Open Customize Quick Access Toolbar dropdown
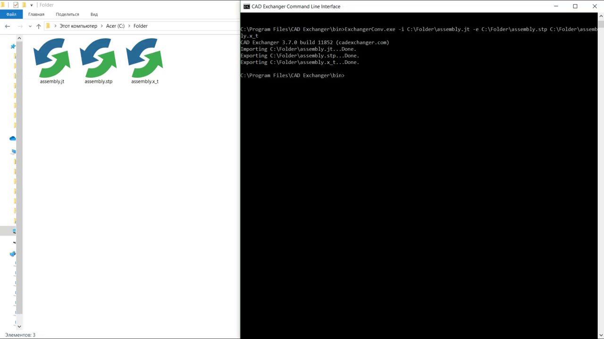The image size is (604, 339). [x=32, y=5]
